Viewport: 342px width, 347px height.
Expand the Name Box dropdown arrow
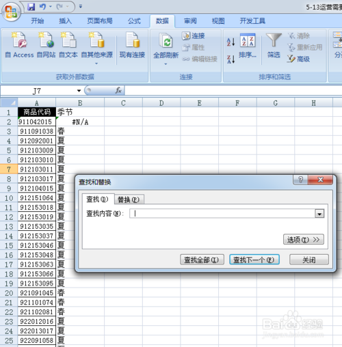coord(79,91)
